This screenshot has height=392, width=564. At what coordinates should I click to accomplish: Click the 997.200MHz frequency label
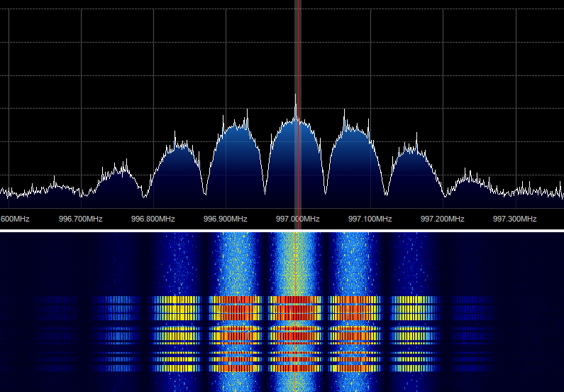tap(442, 219)
